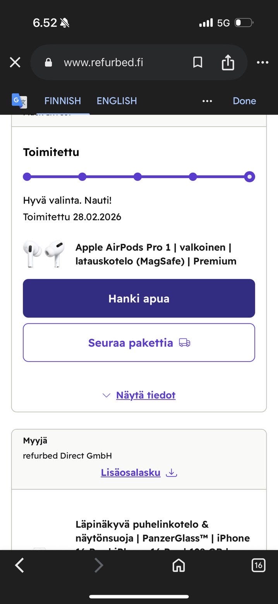278x604 pixels.
Task: Open Google Translate settings icon
Action: click(x=19, y=101)
